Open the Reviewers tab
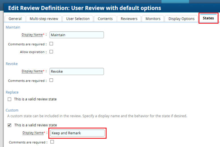Image resolution: width=220 pixels, height=147 pixels. tap(129, 19)
